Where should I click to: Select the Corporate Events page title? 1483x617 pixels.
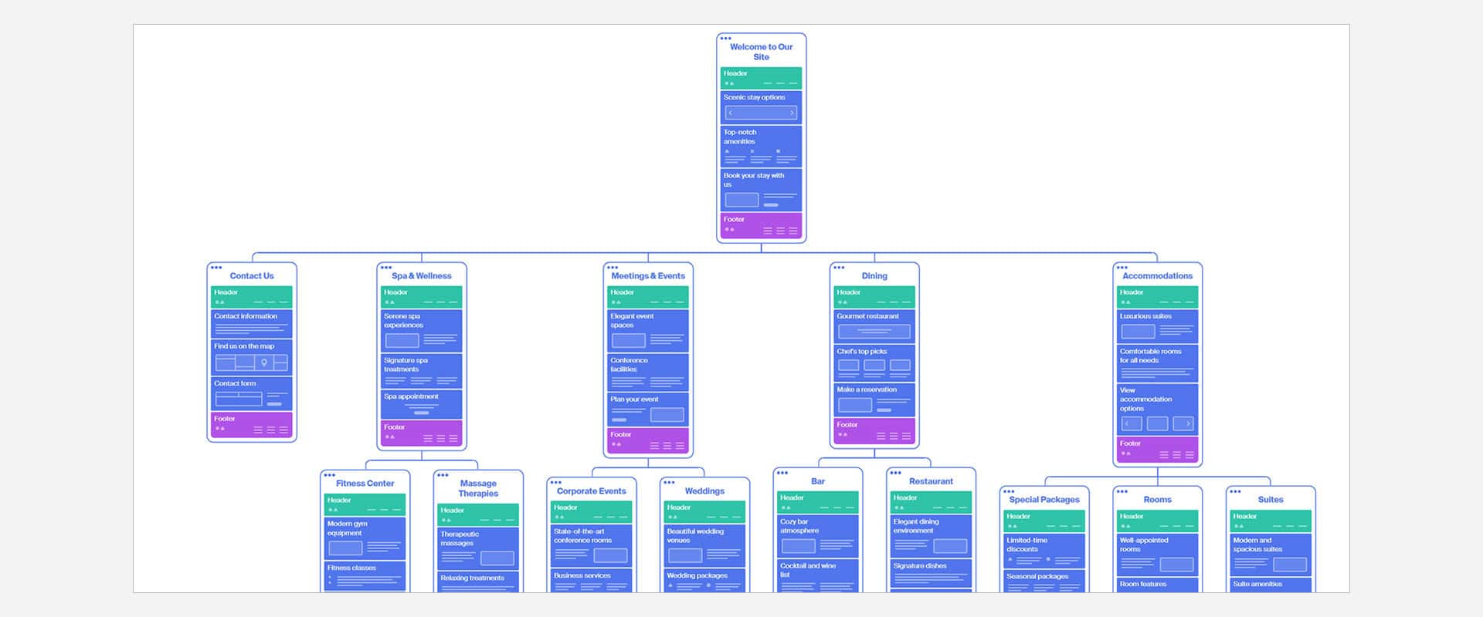click(x=592, y=491)
